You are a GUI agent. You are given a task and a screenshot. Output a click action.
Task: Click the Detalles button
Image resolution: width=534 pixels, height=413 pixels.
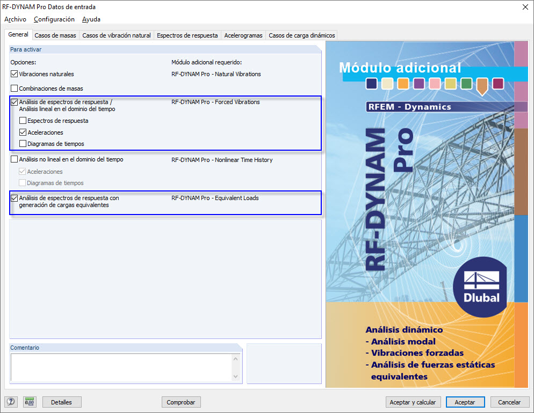point(61,402)
